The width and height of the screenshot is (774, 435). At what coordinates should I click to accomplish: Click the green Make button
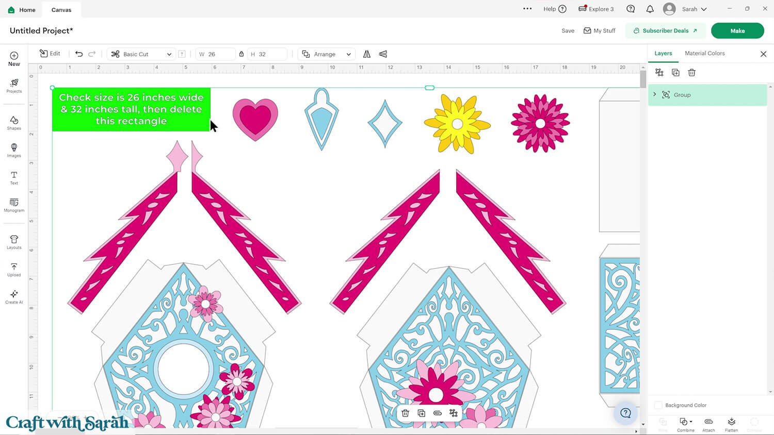737,30
